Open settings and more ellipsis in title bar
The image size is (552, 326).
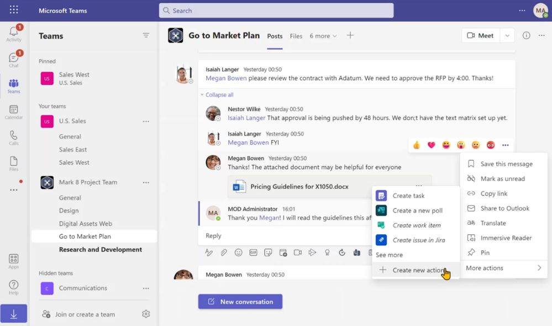coord(522,10)
